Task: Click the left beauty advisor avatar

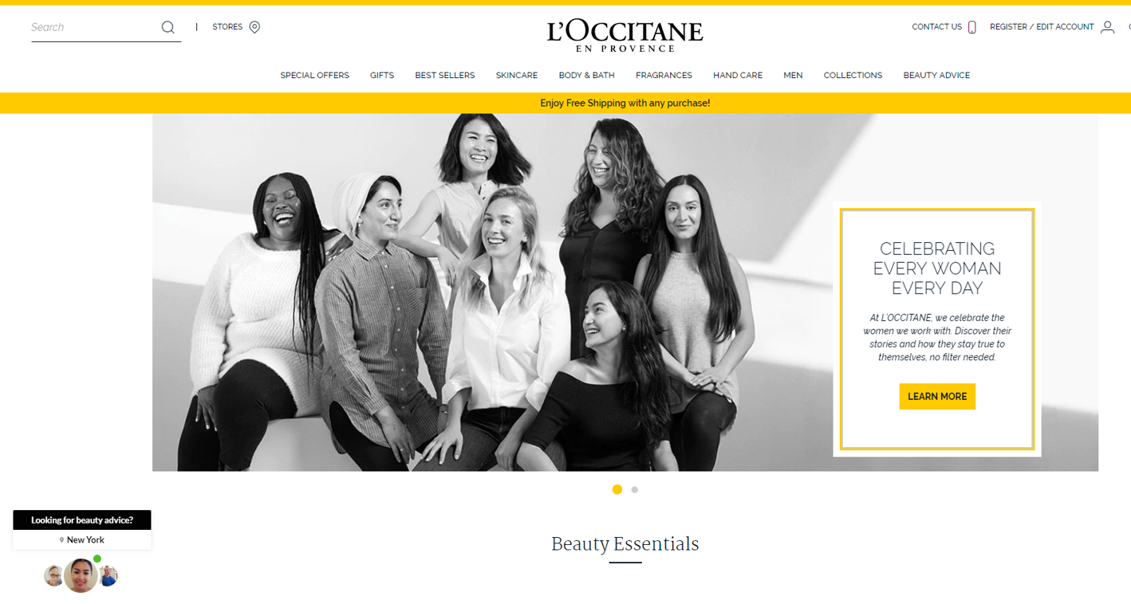Action: pyautogui.click(x=53, y=575)
